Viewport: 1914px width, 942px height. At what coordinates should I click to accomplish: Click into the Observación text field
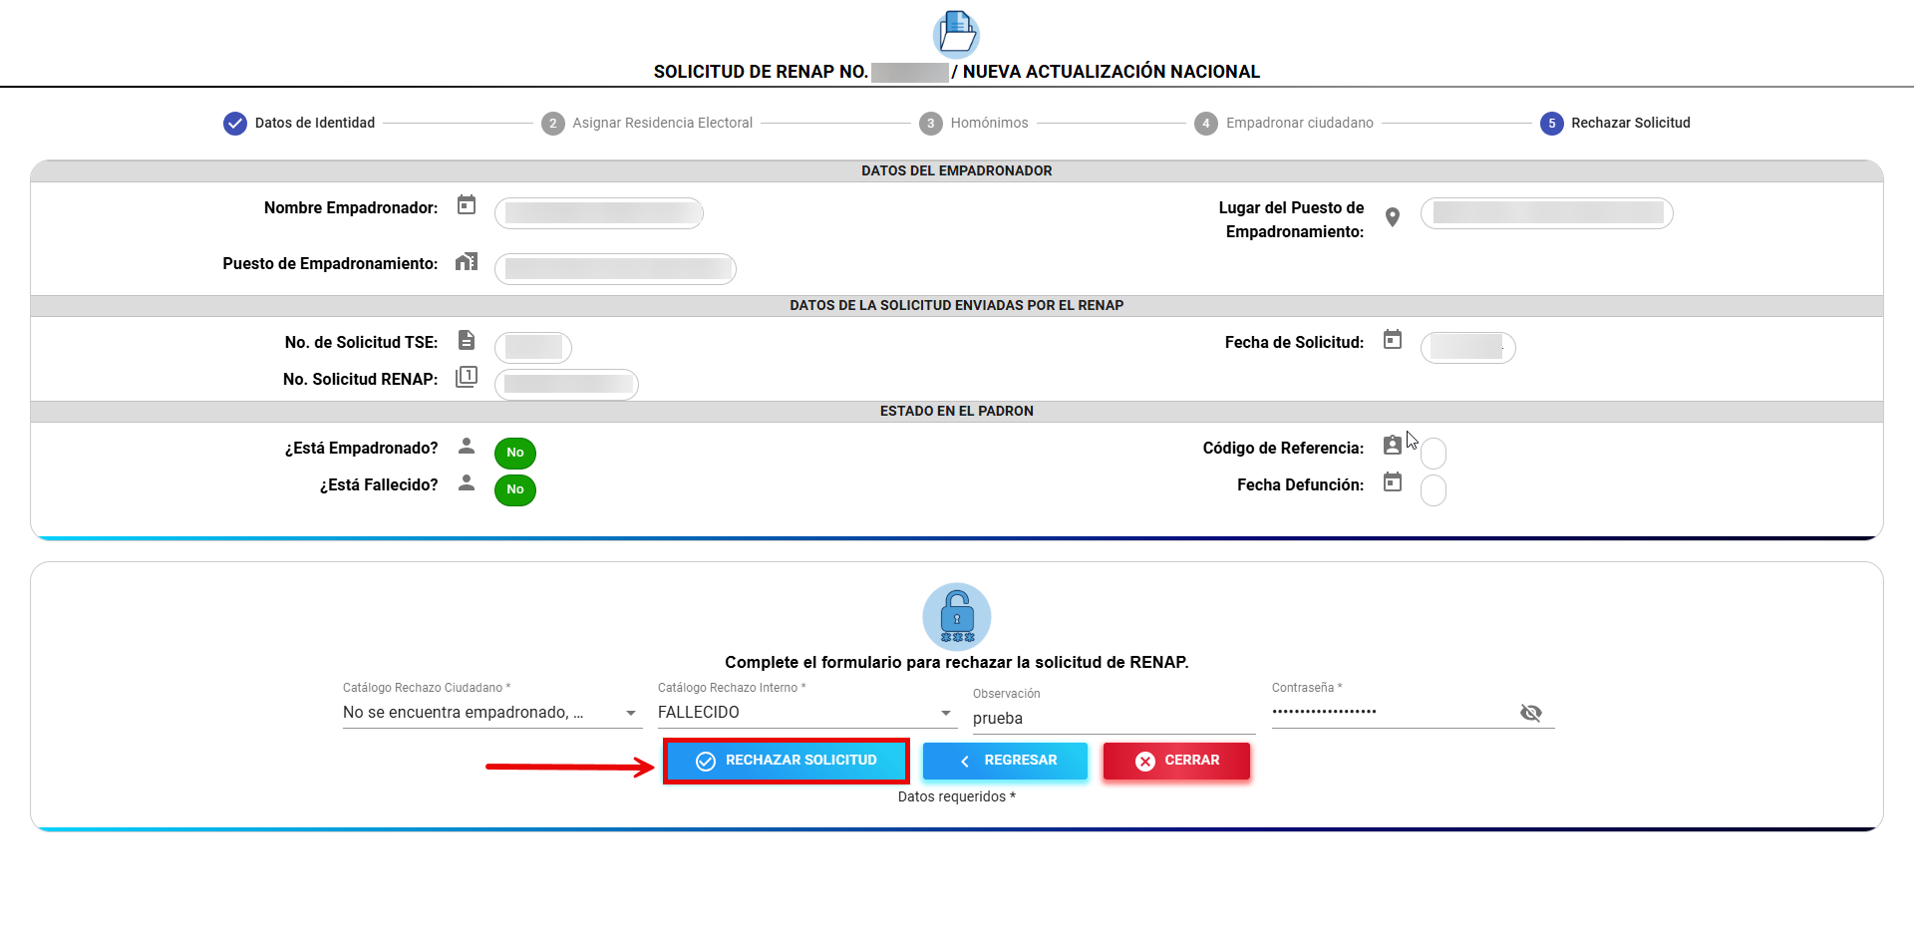(x=1113, y=719)
